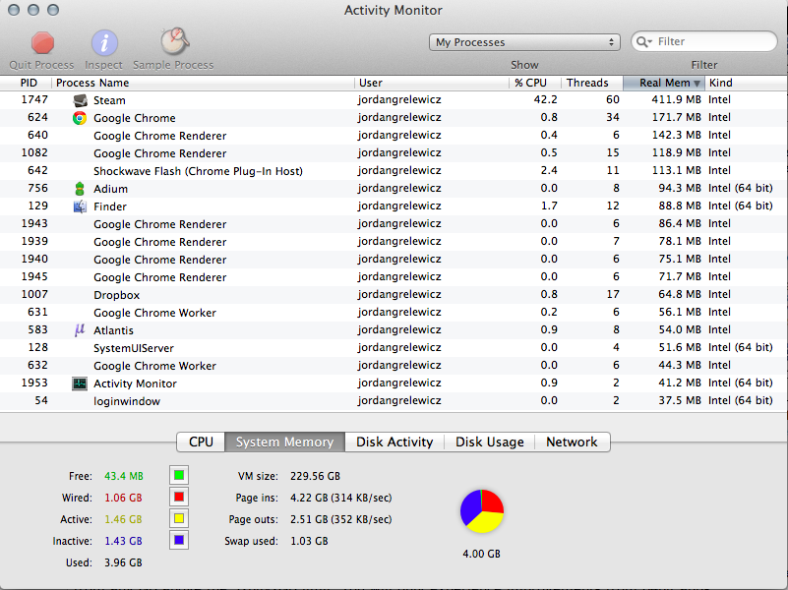The width and height of the screenshot is (788, 590).
Task: Select the Steam app icon
Action: [80, 100]
